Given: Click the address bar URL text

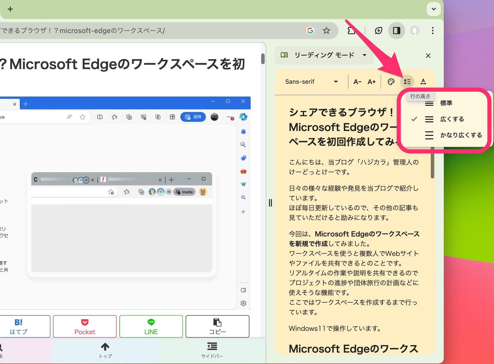Looking at the screenshot, I should 83,31.
